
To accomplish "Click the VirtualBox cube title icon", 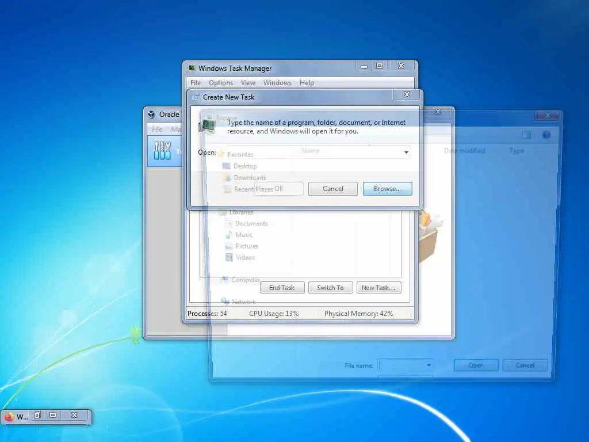I will [151, 115].
